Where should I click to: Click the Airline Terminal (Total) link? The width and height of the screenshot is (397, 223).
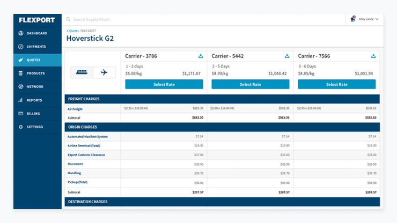[x=84, y=146]
